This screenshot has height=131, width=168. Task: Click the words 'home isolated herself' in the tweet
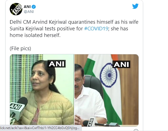(34, 35)
